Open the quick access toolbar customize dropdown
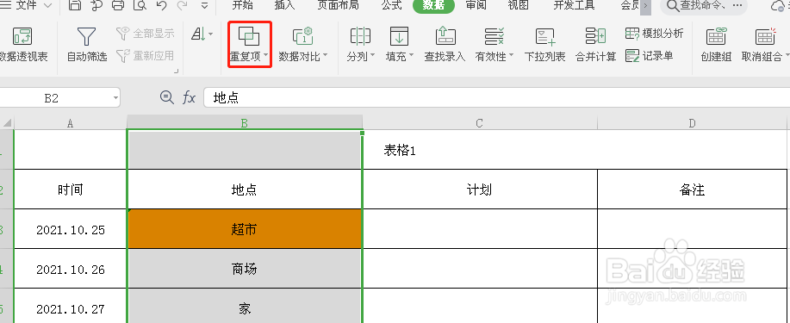The width and height of the screenshot is (790, 323). (x=204, y=5)
